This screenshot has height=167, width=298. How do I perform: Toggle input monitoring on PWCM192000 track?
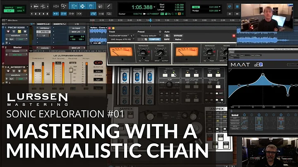pyautogui.click(x=14, y=31)
